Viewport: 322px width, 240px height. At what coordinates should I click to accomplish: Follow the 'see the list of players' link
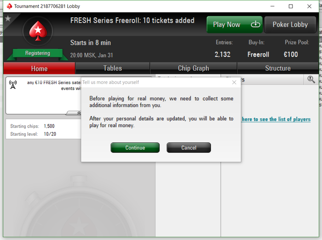[276, 119]
